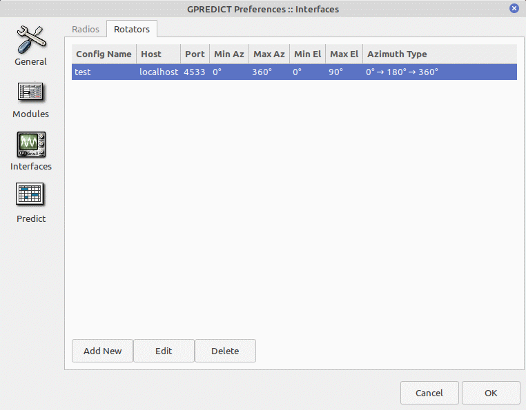Select the 'test' rotator config name
Screen dimensions: 526x410
point(83,72)
